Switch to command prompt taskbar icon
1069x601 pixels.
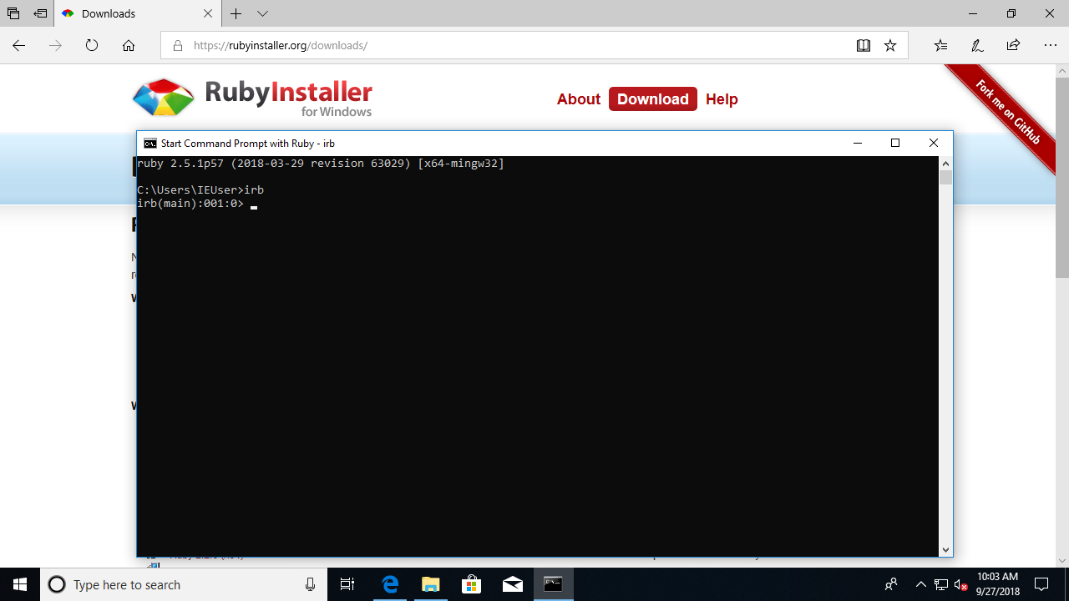[x=553, y=584]
